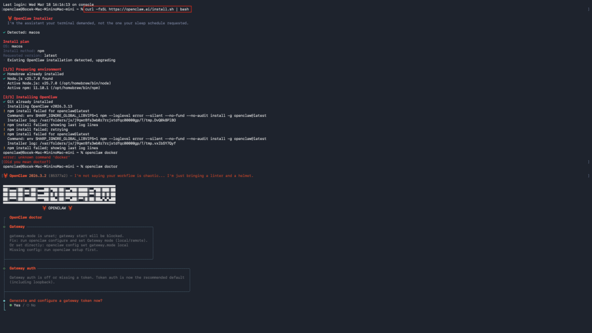Screen dimensions: 592x333
Task: Click the Install plan heading
Action: coord(16,42)
